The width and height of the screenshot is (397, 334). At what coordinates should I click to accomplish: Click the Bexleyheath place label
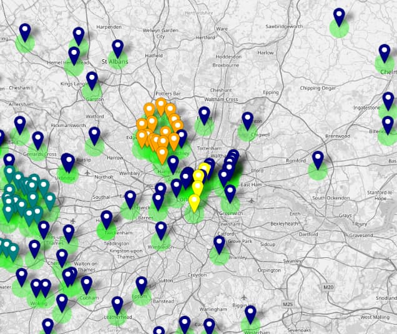[x=284, y=224]
